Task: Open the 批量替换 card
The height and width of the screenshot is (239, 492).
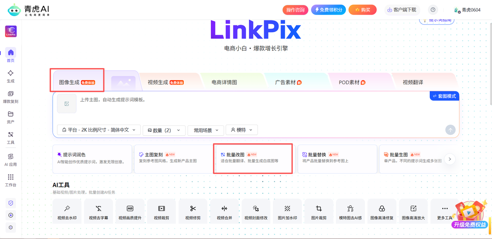Action: pyautogui.click(x=337, y=159)
